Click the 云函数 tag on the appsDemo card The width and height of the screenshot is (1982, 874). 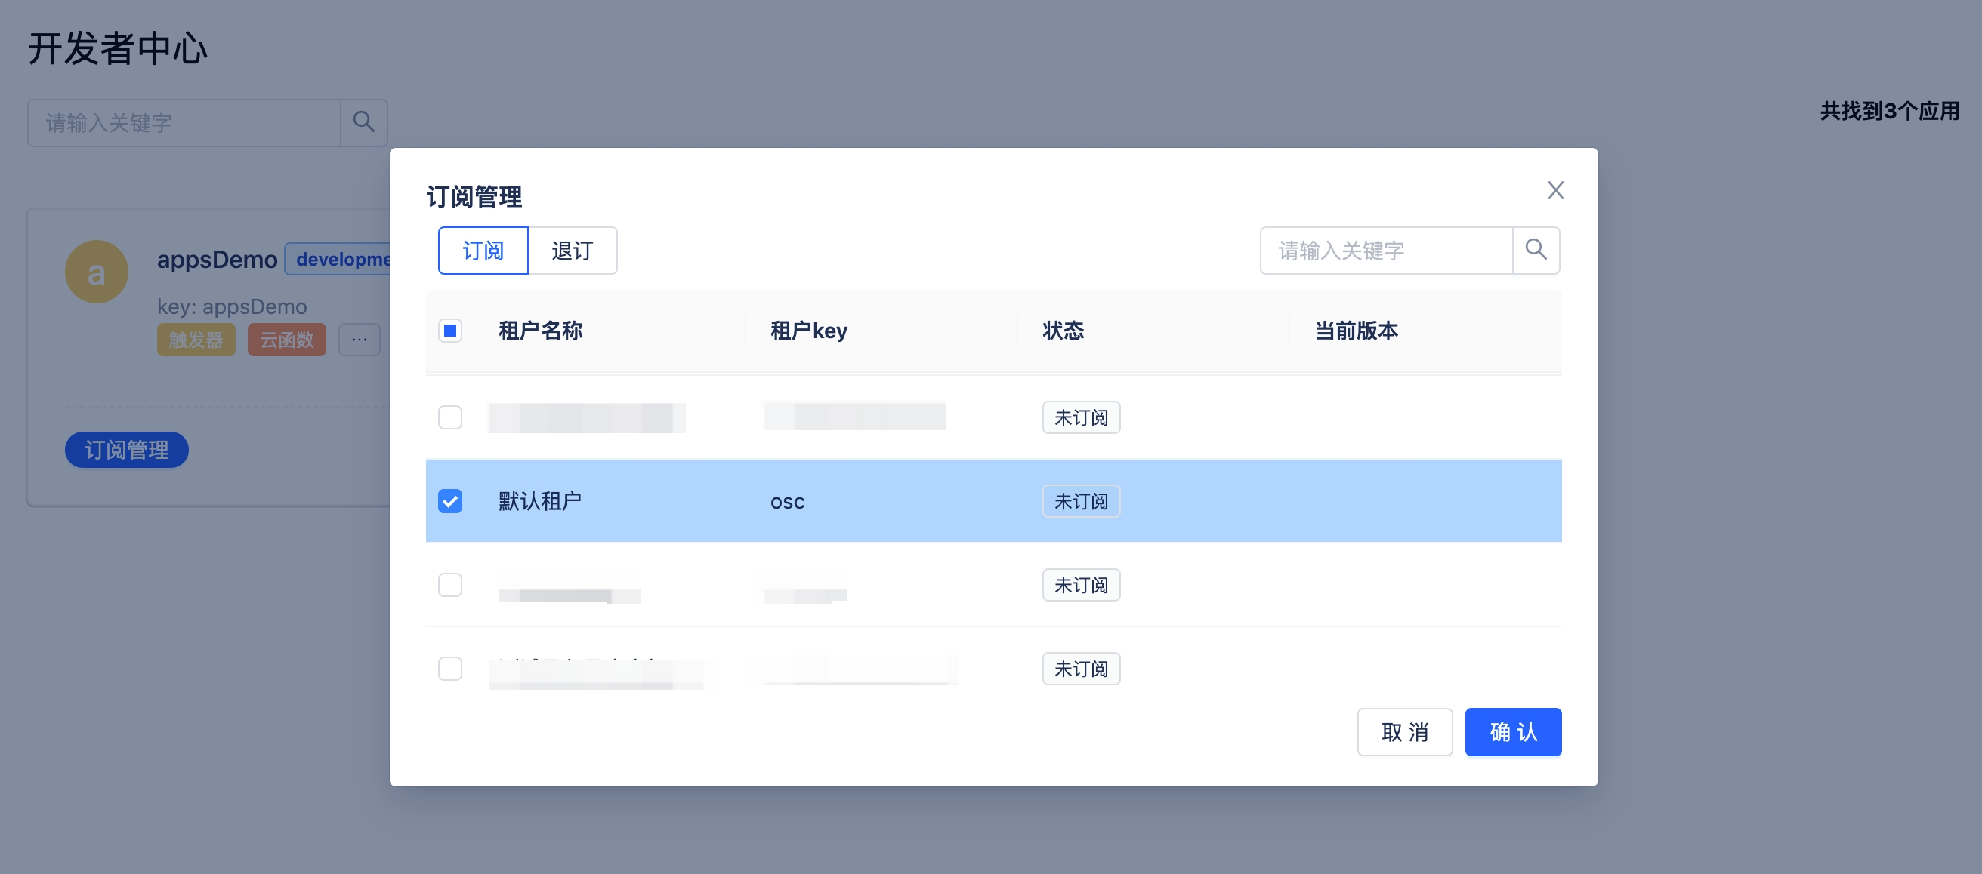point(286,339)
